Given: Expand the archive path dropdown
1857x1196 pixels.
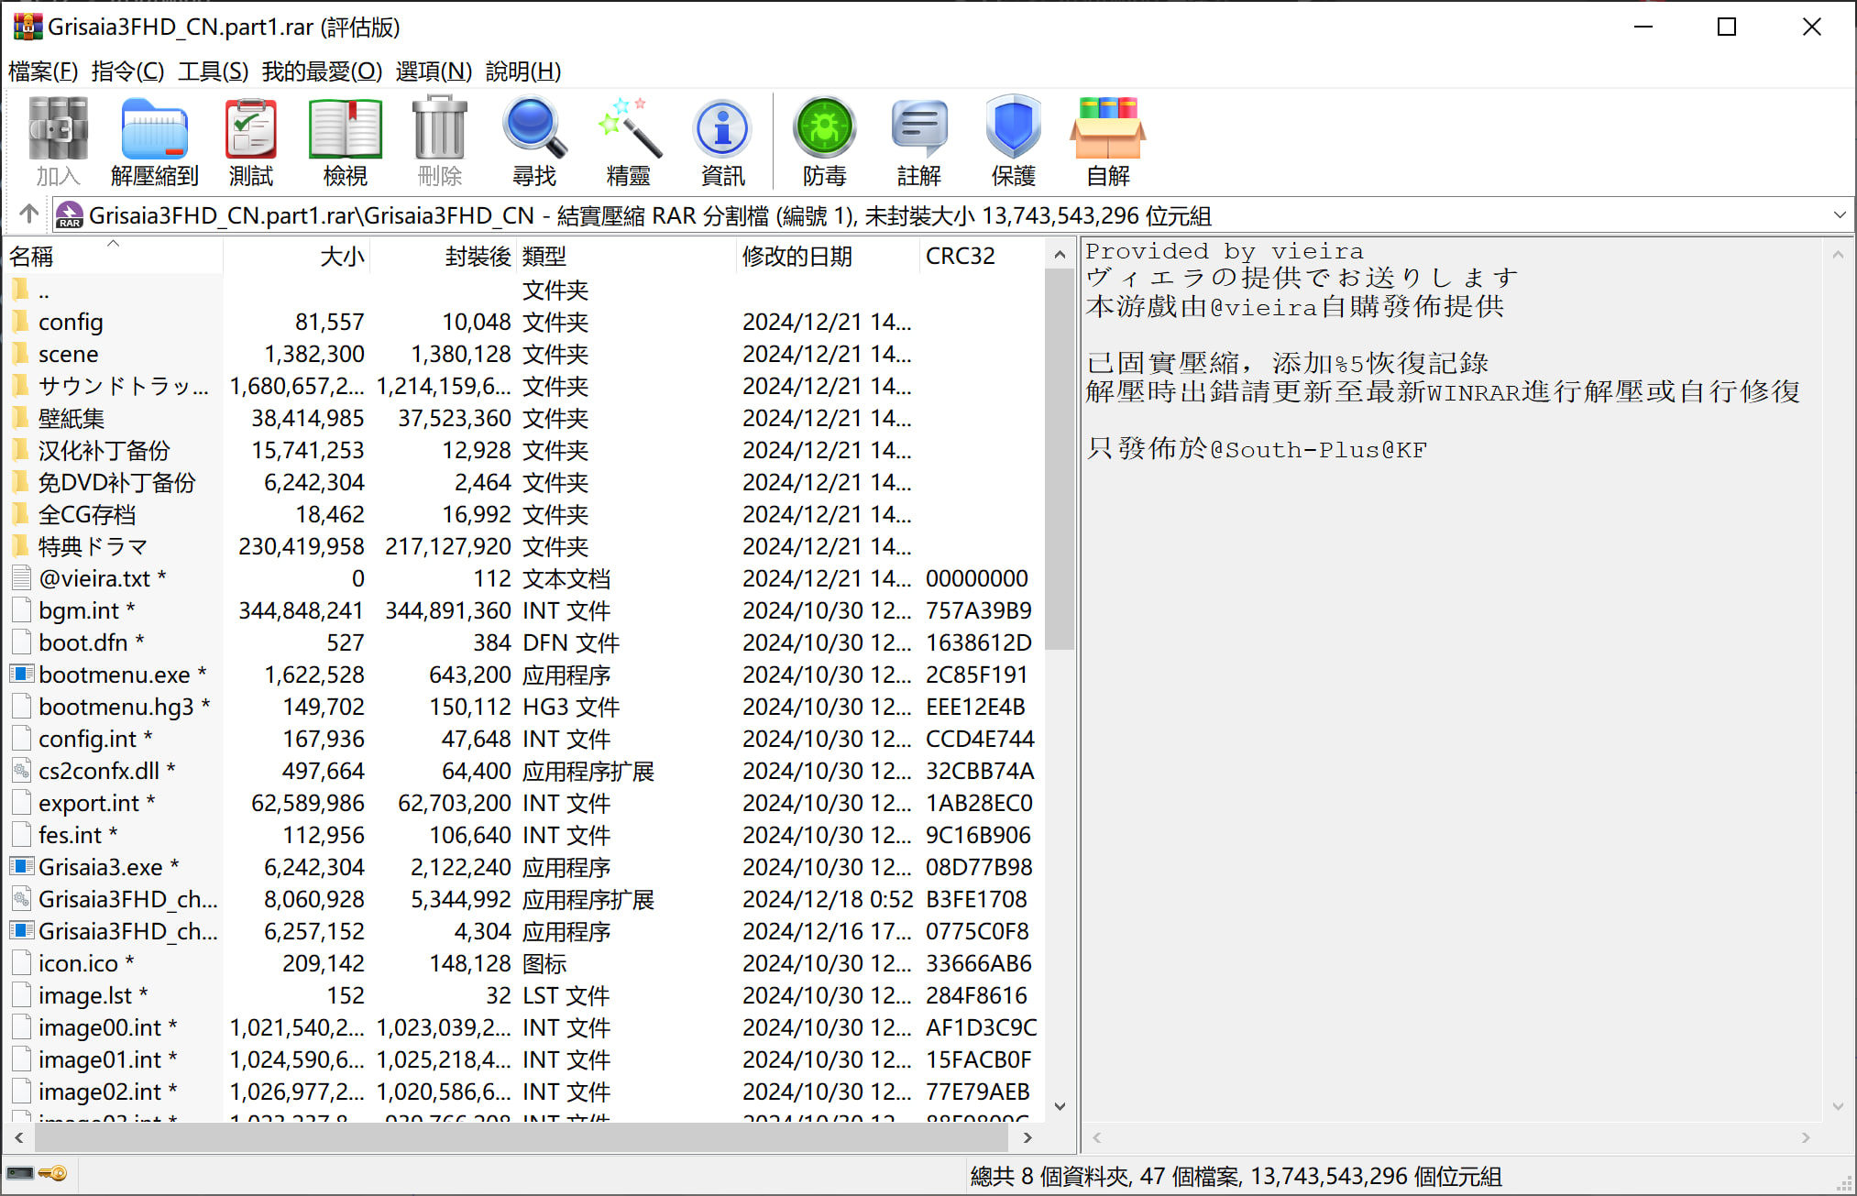Looking at the screenshot, I should 1839,215.
